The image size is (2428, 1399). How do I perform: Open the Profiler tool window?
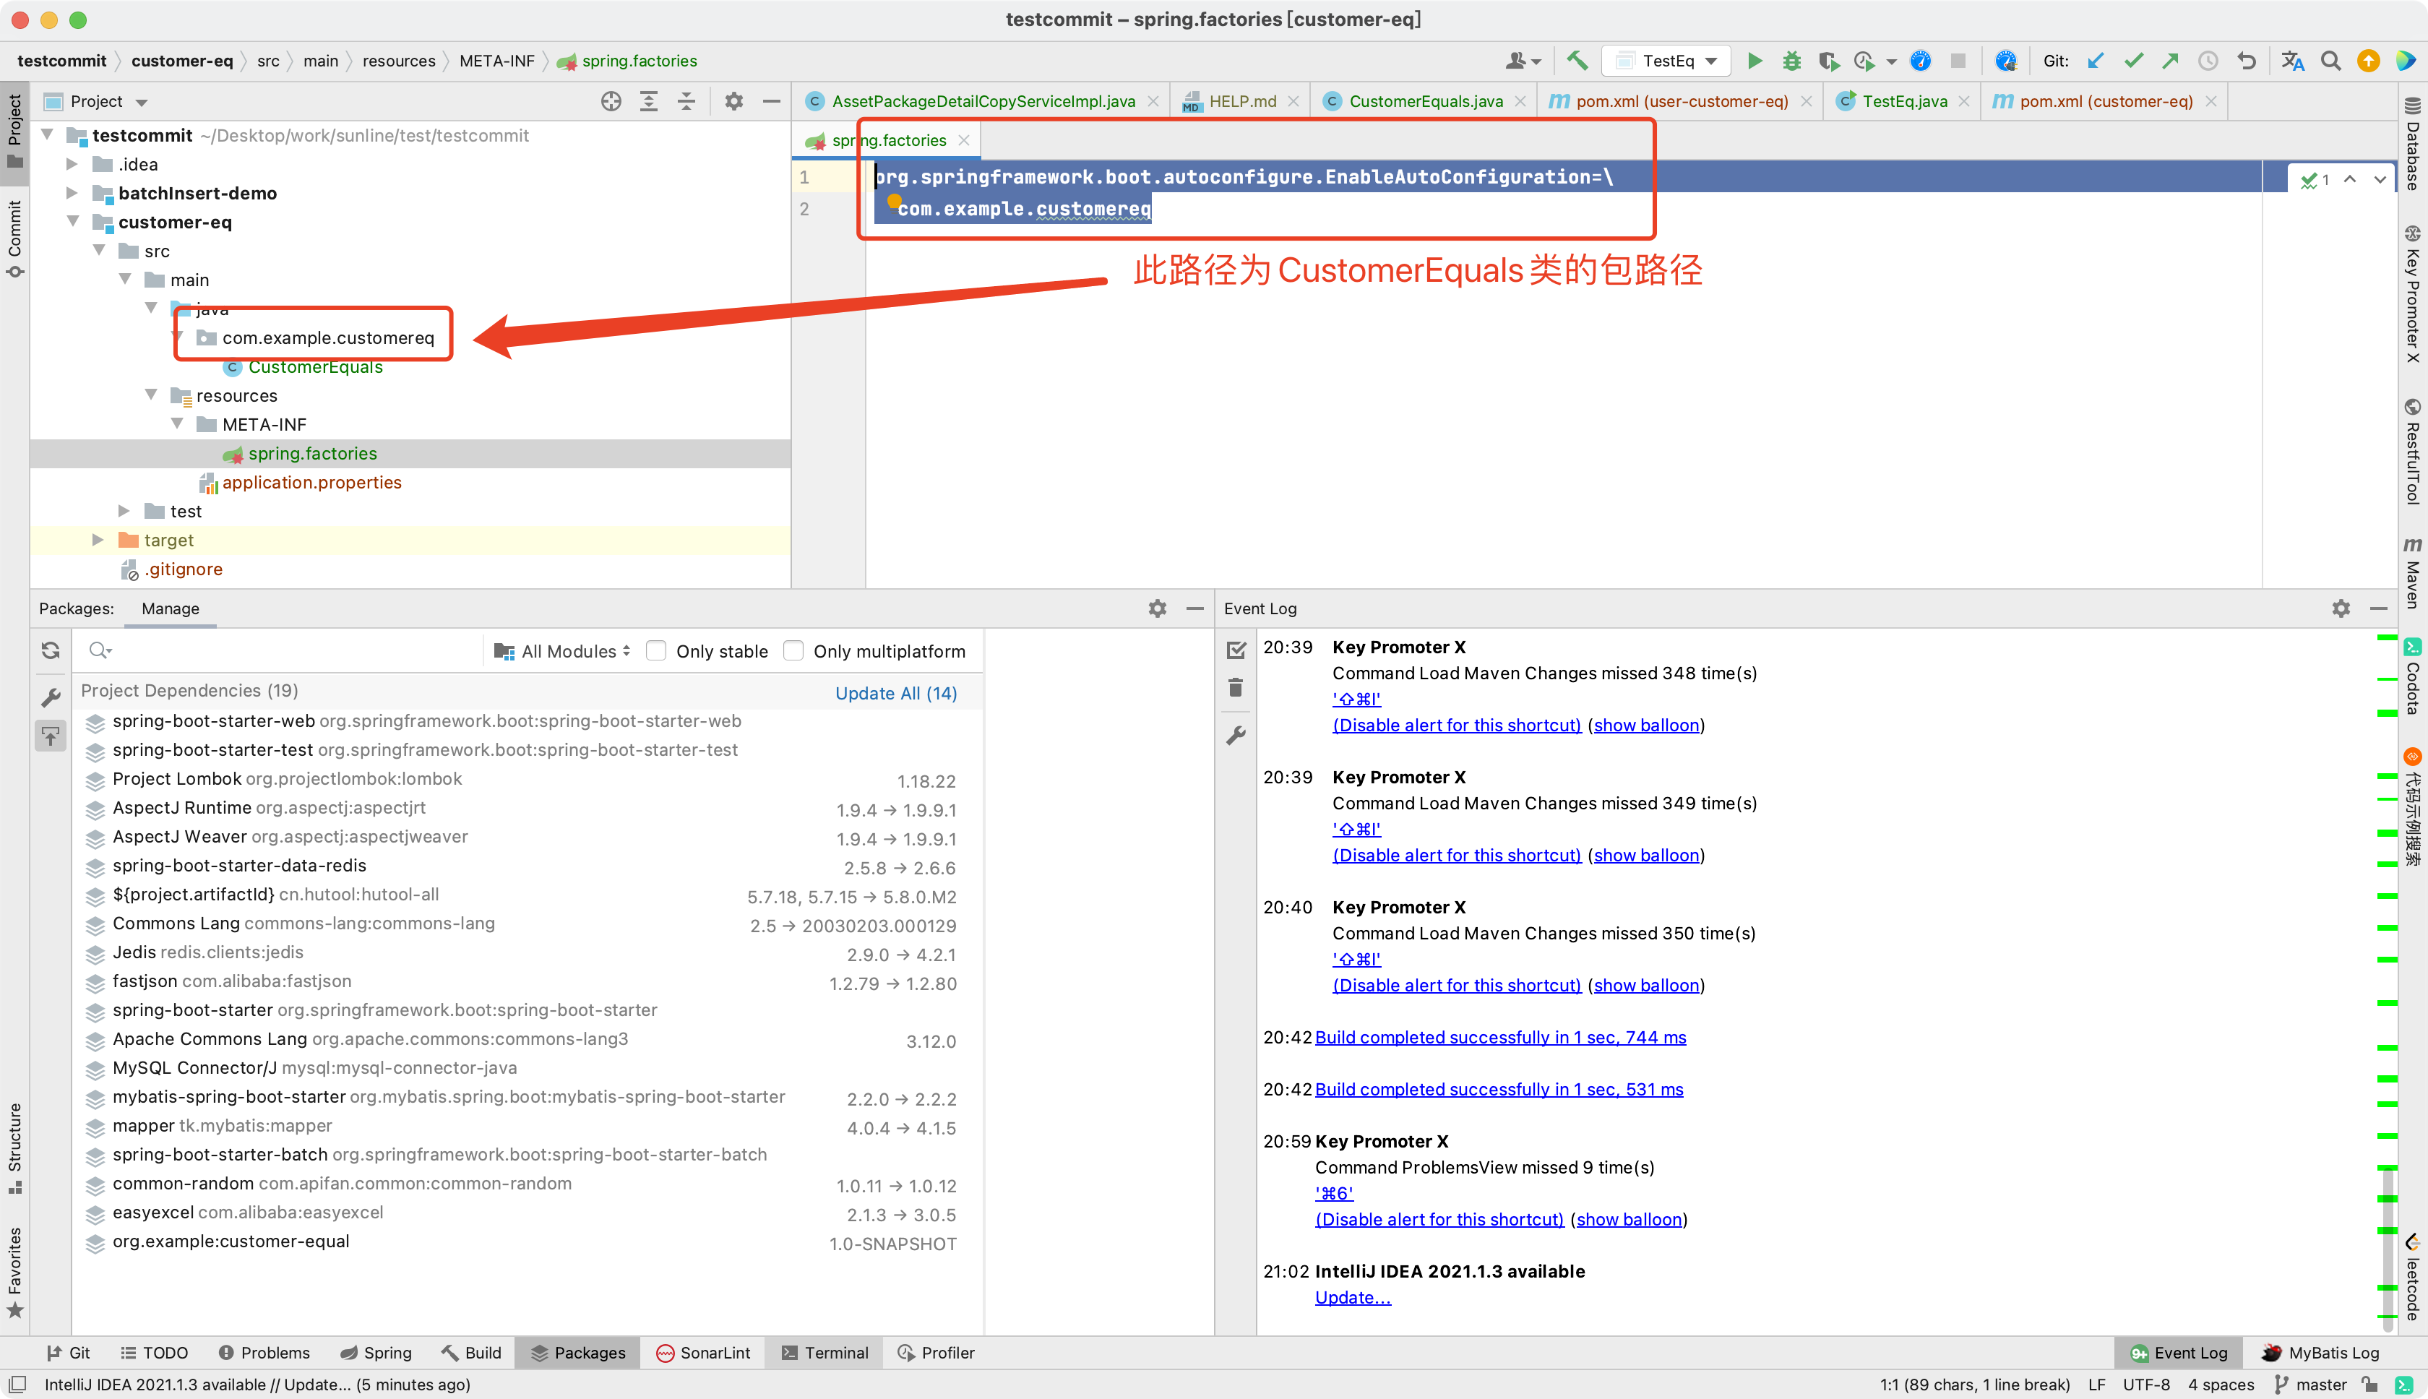click(x=935, y=1352)
